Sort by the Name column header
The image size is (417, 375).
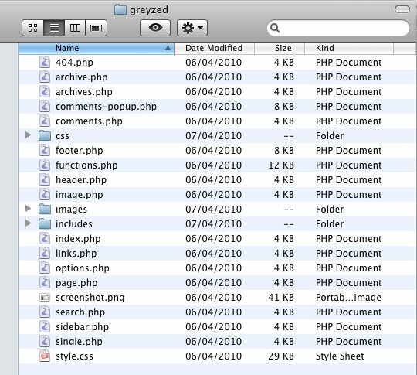(x=97, y=48)
